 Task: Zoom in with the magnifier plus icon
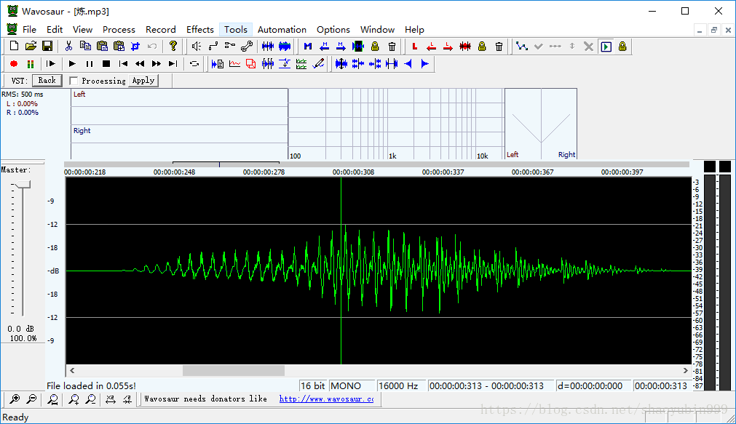click(15, 399)
